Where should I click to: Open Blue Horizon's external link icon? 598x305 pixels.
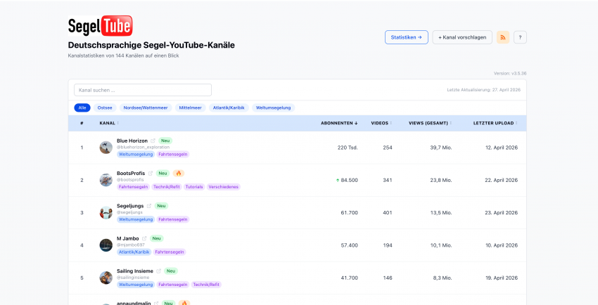[153, 141]
